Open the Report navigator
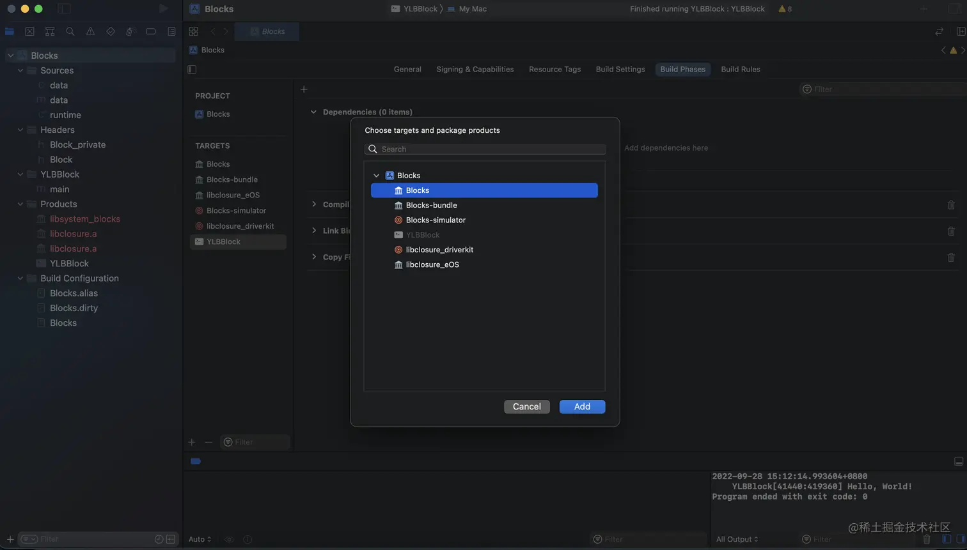Screen dimensions: 967x550 [171, 31]
